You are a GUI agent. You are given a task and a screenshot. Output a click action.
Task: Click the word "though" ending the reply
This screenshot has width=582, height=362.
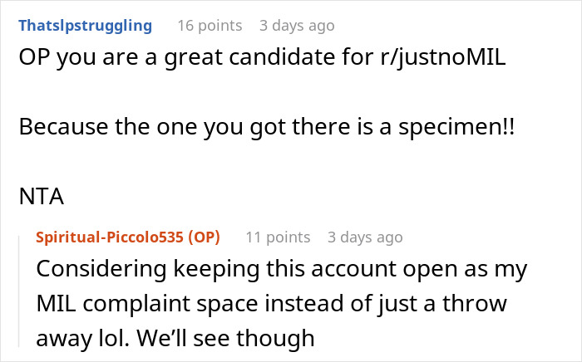(x=283, y=338)
